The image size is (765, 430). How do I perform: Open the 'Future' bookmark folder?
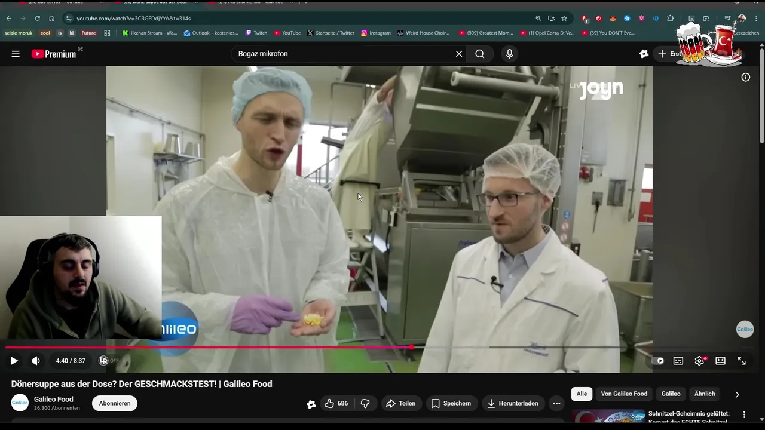click(x=88, y=33)
